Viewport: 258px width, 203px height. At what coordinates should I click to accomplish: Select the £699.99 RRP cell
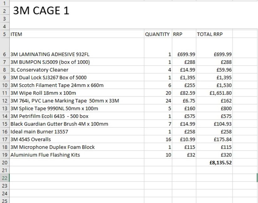pyautogui.click(x=184, y=48)
